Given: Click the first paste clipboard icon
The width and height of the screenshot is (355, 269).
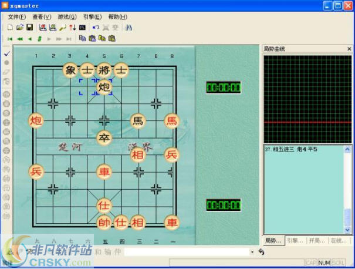Looking at the screenshot, I should tap(92, 38).
